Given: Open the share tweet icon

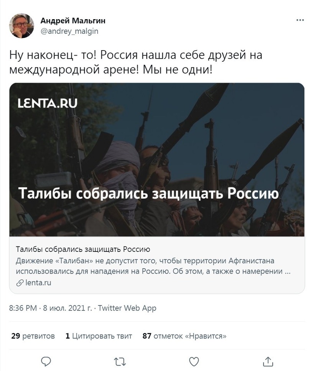Looking at the screenshot, I should tap(268, 361).
